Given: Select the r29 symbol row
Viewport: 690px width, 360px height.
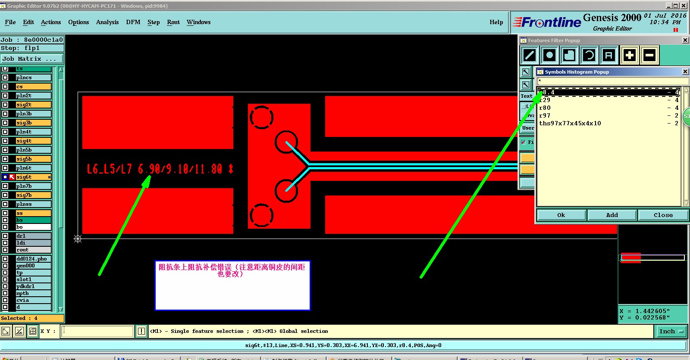Looking at the screenshot, I should point(609,100).
